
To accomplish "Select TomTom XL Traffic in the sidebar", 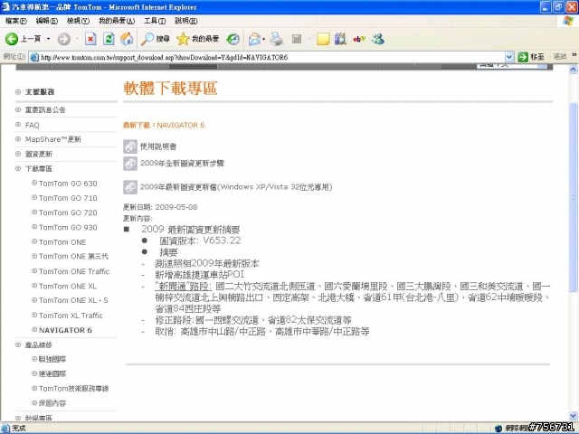I will click(x=71, y=316).
